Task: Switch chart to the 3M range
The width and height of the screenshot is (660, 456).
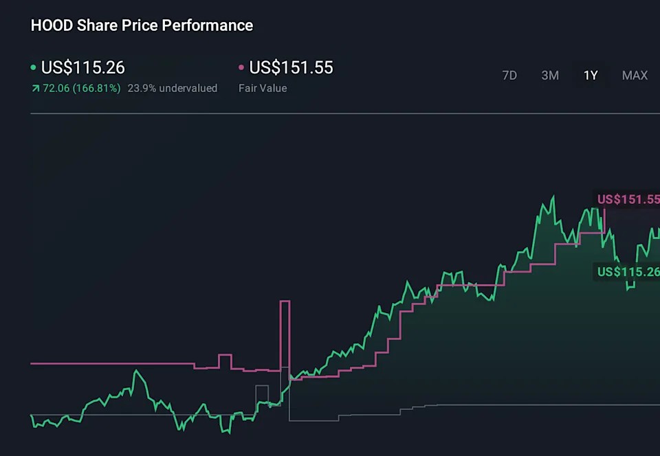Action: coord(550,76)
